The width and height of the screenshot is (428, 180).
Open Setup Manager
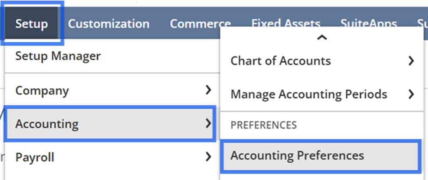(x=58, y=56)
